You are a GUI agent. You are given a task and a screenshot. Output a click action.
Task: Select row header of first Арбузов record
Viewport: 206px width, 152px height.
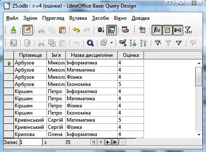(9, 63)
